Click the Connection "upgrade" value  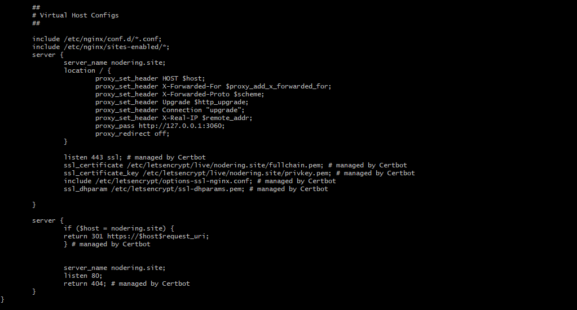(x=225, y=110)
